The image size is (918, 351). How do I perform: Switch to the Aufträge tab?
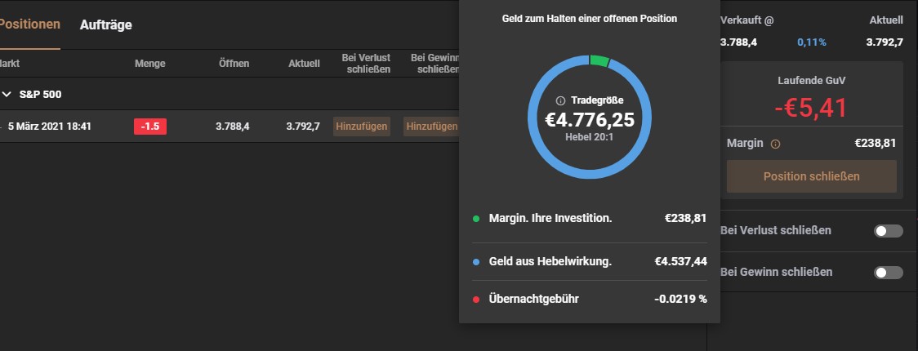106,25
